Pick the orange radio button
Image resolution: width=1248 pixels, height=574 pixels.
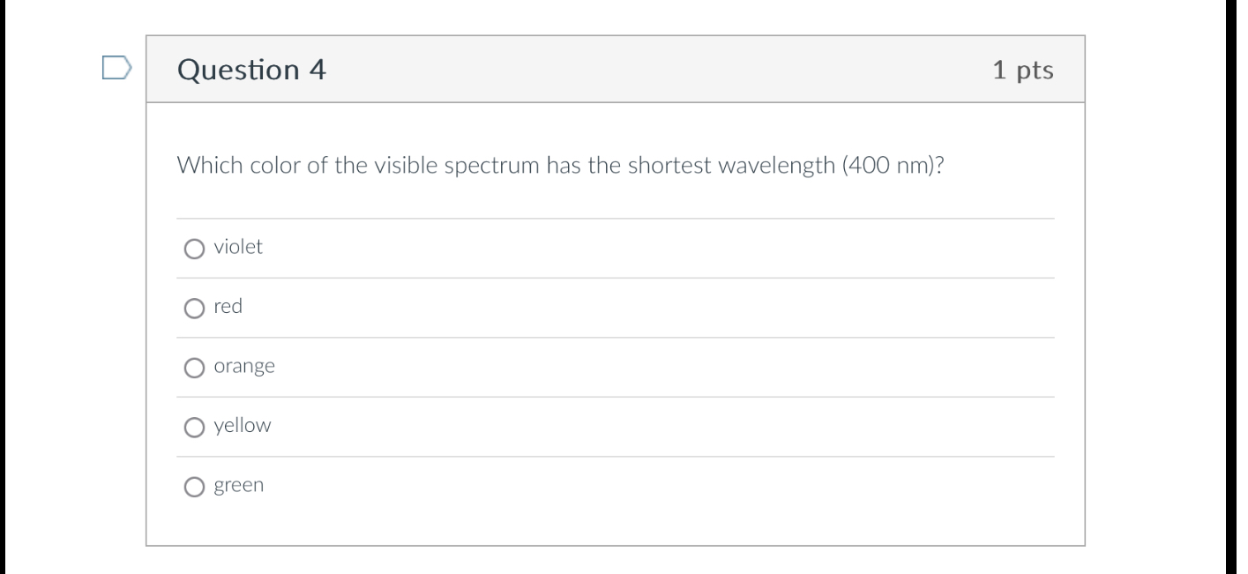(x=193, y=369)
